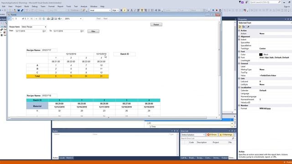The width and height of the screenshot is (292, 164).
Task: Open the font foreground color tool
Action: (x=132, y=10)
